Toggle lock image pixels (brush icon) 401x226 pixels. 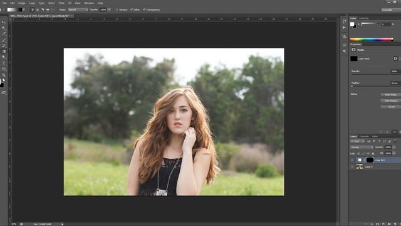363,153
